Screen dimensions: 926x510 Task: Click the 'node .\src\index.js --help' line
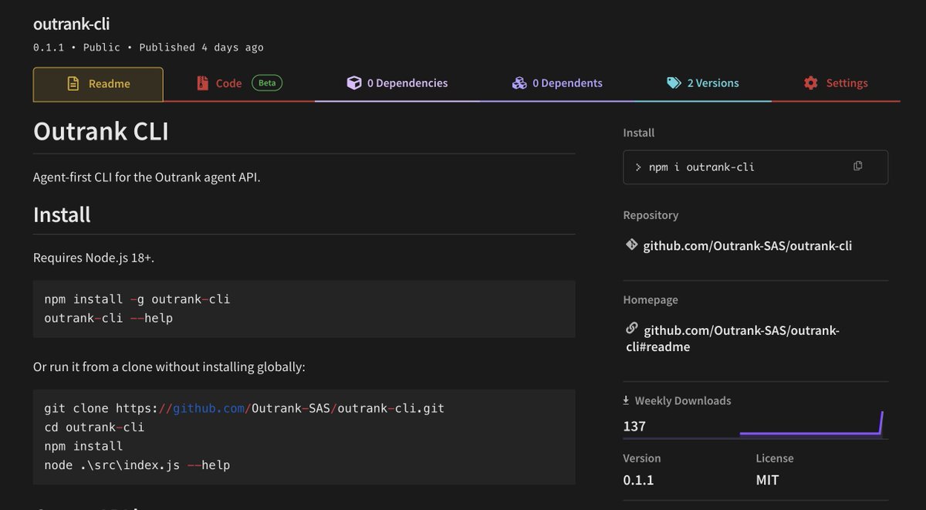[x=137, y=465]
